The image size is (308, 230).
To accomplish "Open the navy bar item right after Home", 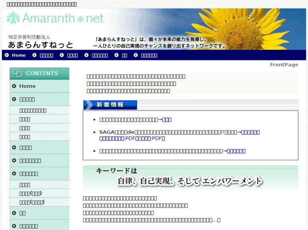I will tap(46, 55).
